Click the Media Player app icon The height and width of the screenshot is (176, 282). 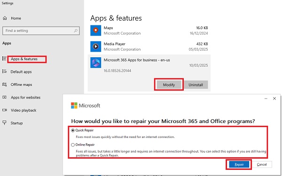point(96,46)
